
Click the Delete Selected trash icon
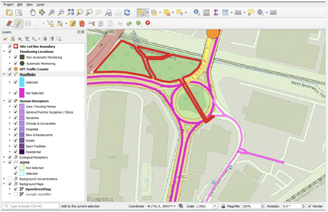point(82,24)
